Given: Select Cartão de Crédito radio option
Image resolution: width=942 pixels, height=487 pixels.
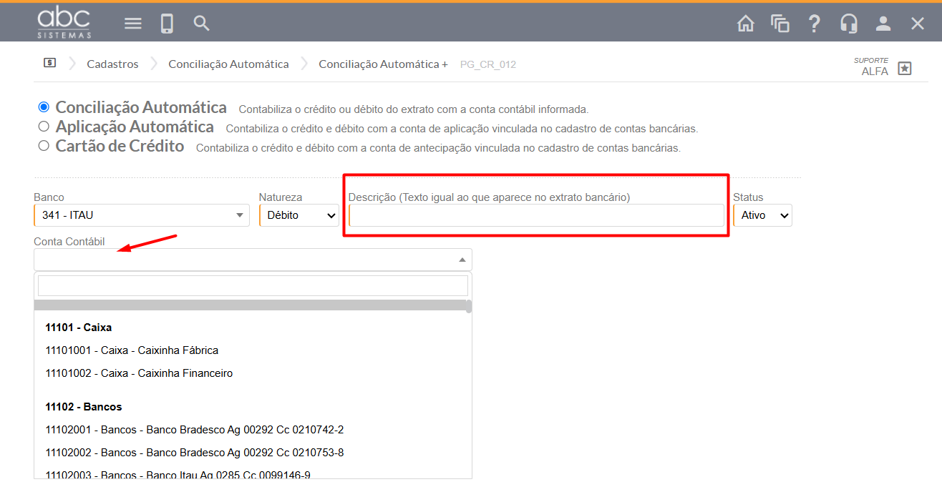Looking at the screenshot, I should [44, 146].
